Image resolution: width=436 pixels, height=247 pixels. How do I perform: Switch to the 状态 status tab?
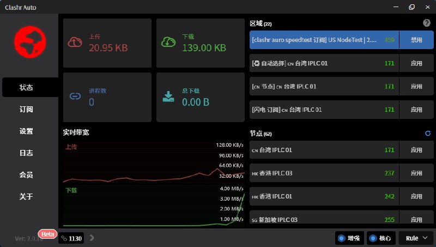click(x=31, y=87)
